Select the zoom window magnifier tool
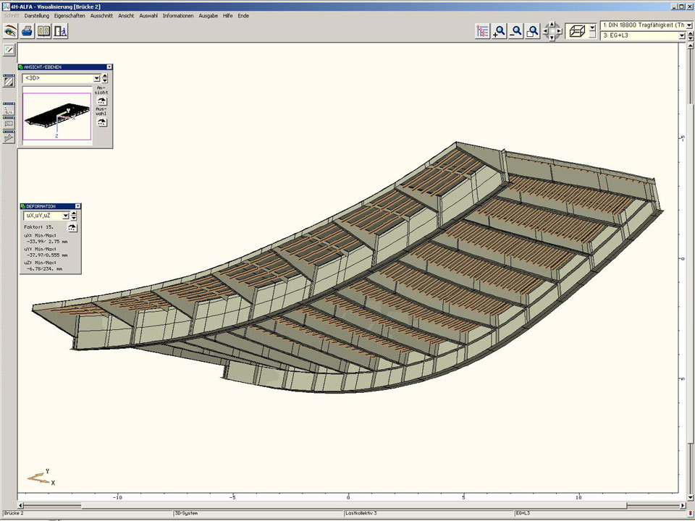The height and width of the screenshot is (521, 695). [533, 31]
